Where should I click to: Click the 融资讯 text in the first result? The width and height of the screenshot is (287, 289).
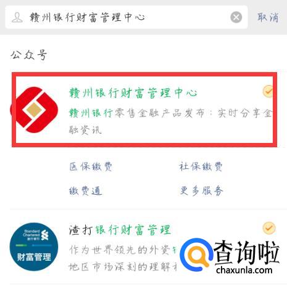85,130
